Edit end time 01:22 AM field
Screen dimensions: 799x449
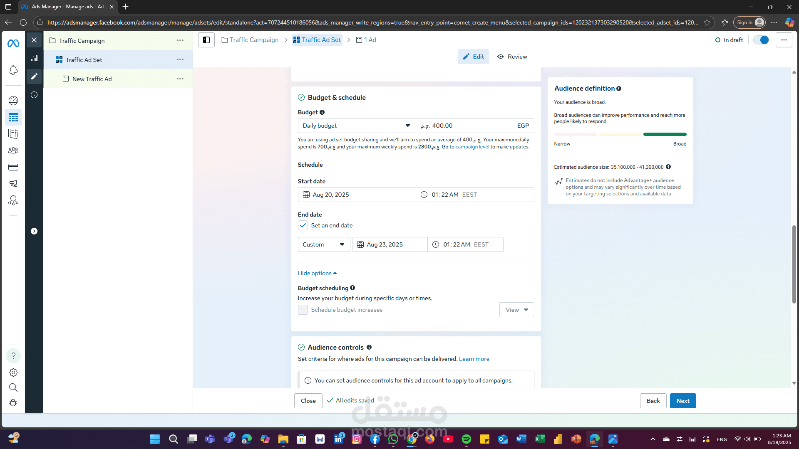465,244
